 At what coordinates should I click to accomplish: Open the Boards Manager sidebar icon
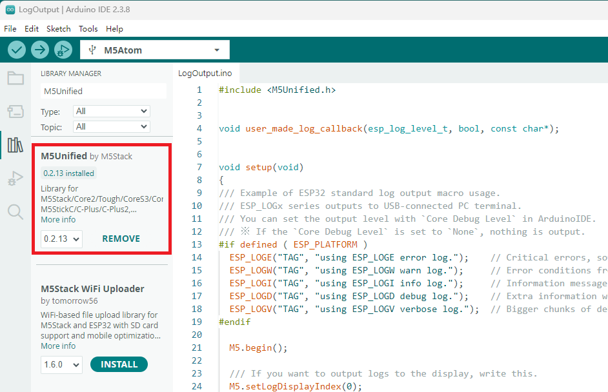pyautogui.click(x=15, y=112)
